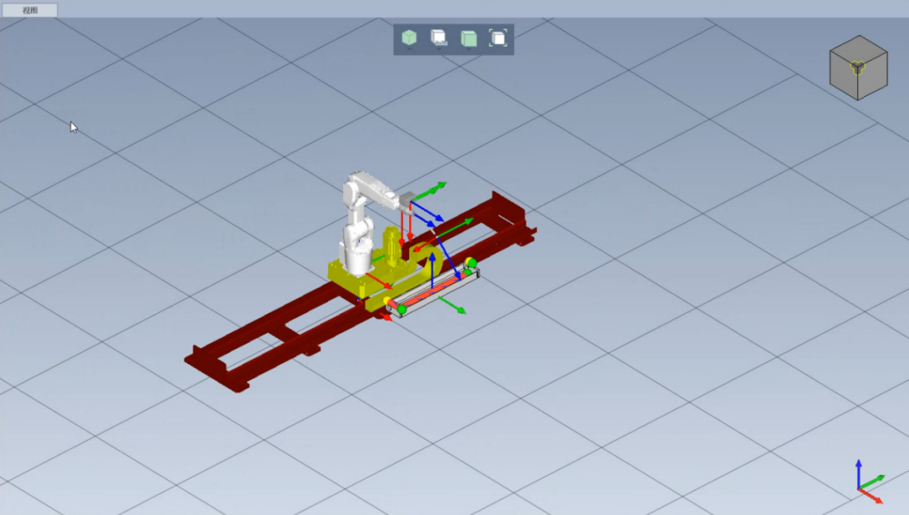Click the green sphere at conveyor's lower-left end

point(402,310)
